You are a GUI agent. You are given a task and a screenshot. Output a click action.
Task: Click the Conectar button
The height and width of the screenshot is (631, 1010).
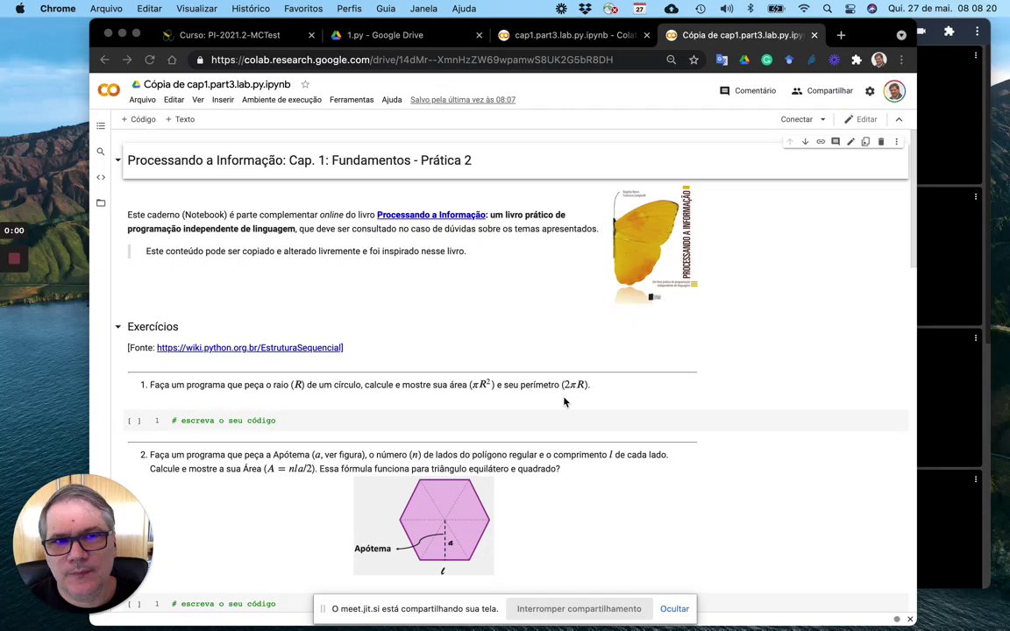[797, 119]
